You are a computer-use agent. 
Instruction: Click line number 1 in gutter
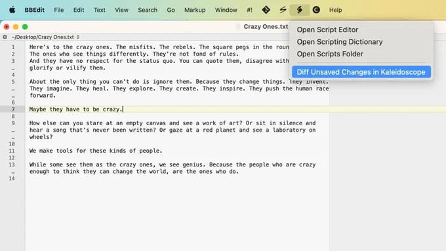(x=13, y=47)
